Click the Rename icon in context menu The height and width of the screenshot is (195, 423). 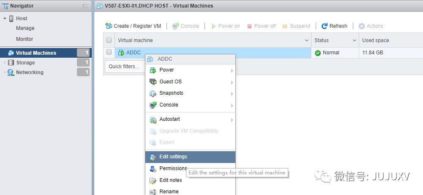point(153,192)
